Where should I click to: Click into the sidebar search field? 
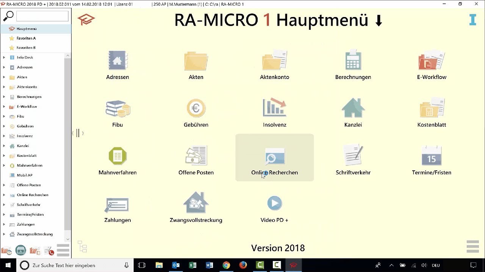(x=42, y=16)
